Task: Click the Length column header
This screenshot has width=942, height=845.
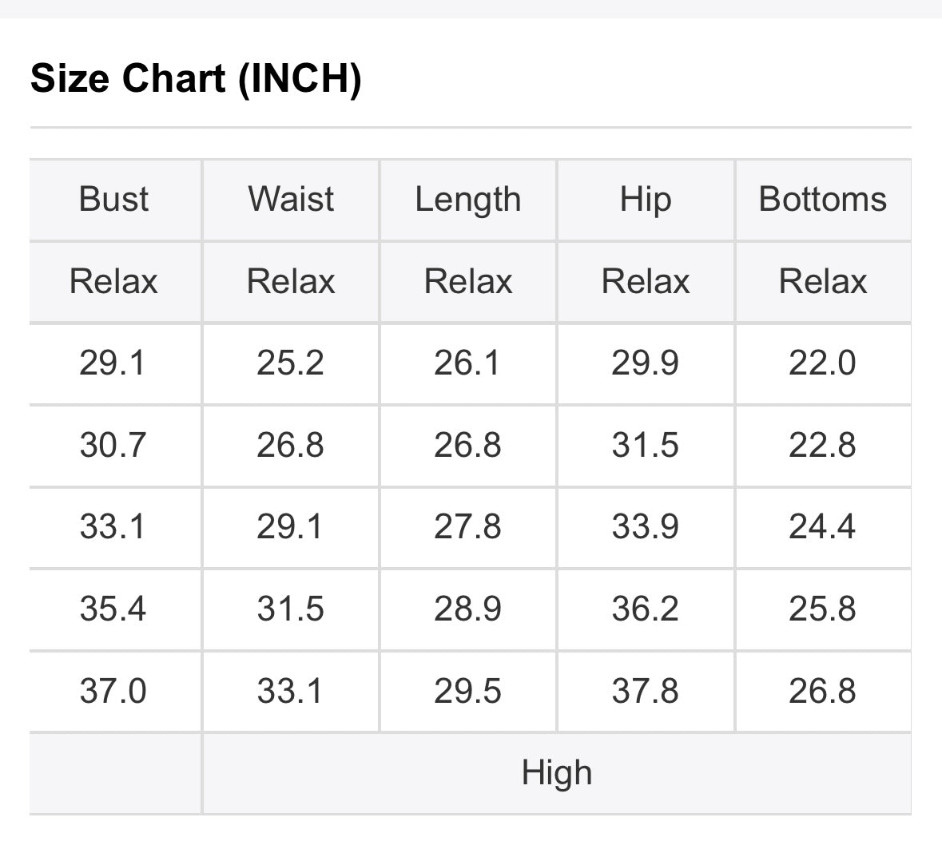Action: 468,200
